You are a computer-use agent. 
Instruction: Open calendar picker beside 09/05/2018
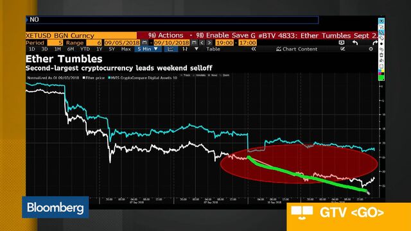tap(144, 43)
